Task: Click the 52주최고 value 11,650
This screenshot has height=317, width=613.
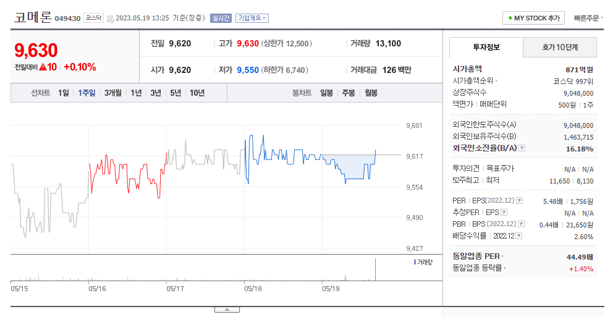Action: pyautogui.click(x=559, y=181)
